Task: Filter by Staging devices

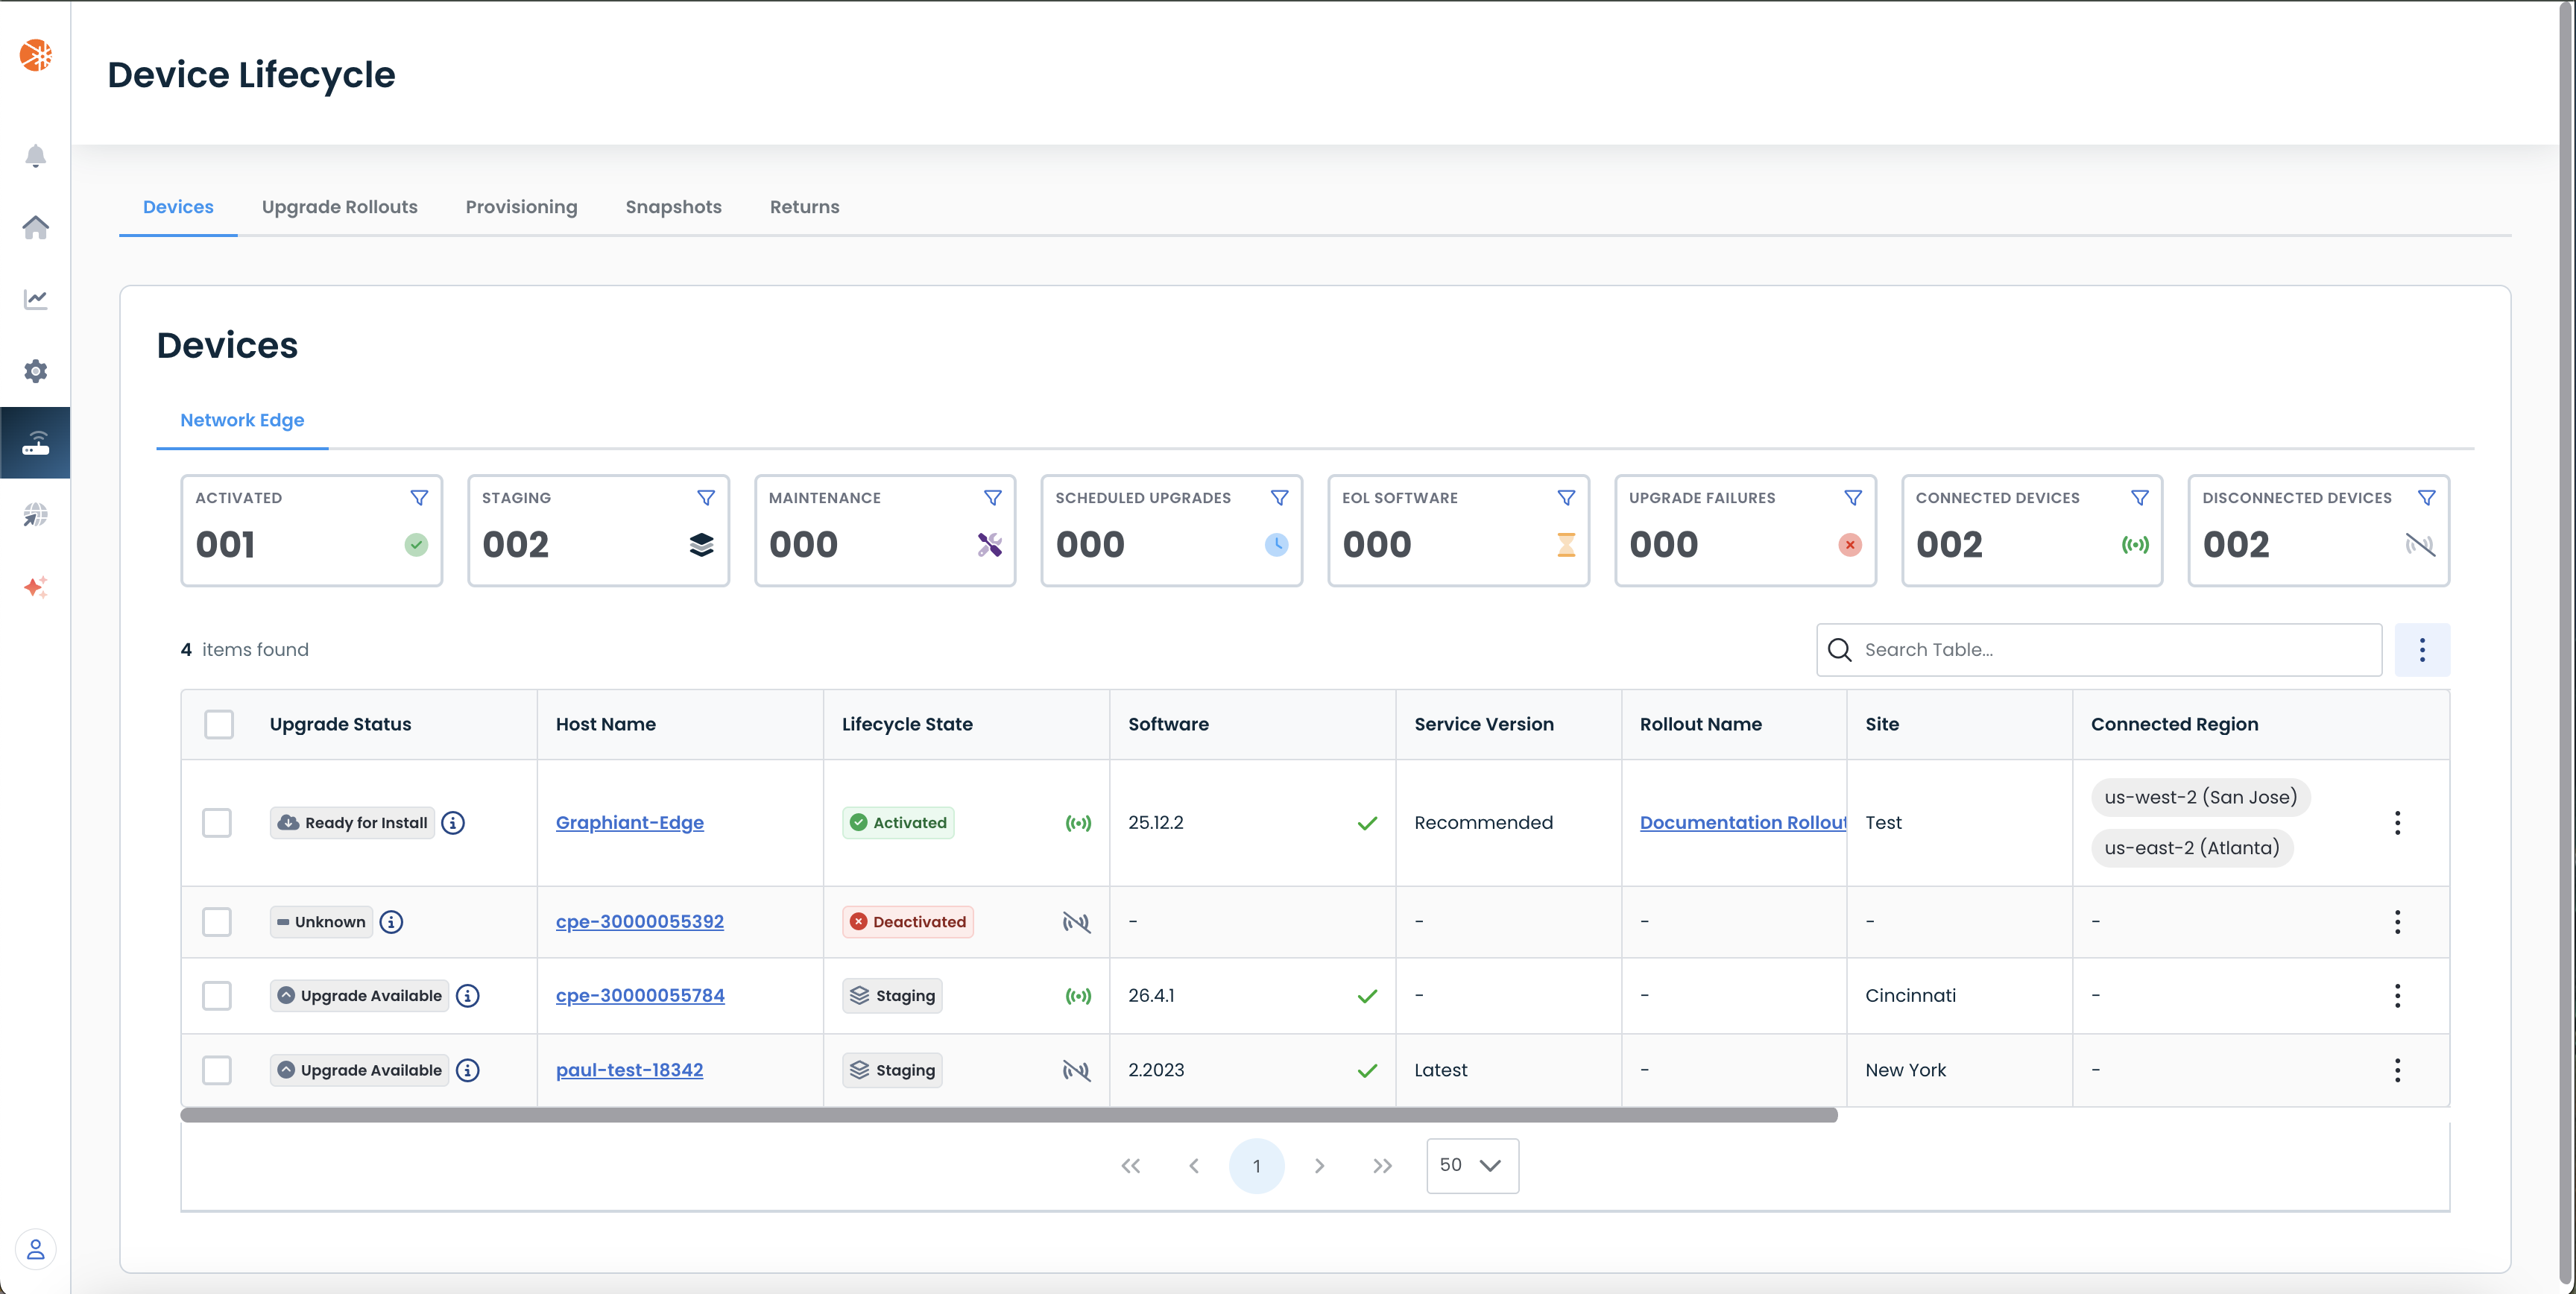Action: [706, 498]
